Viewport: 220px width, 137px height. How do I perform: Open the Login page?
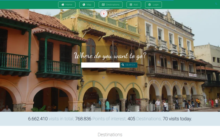153,5
